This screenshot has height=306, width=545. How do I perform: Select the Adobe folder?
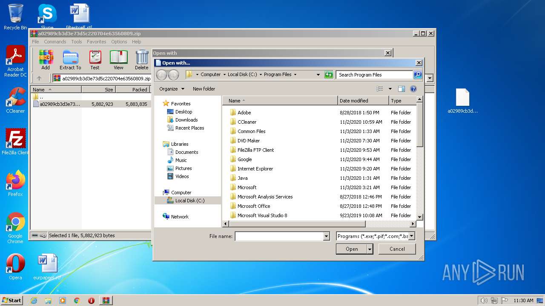click(244, 113)
